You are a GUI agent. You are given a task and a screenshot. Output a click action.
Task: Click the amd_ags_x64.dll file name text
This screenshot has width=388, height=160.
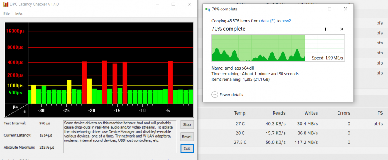click(x=240, y=68)
